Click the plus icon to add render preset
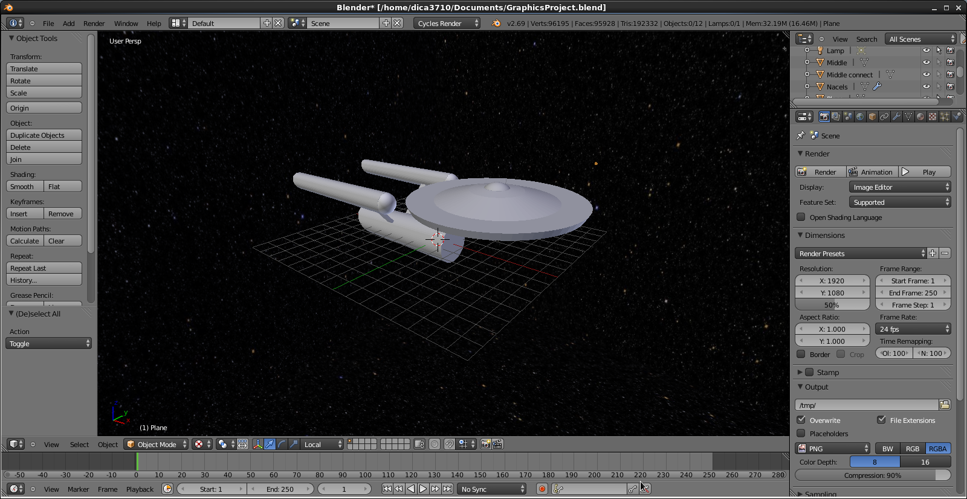967x499 pixels. point(933,253)
